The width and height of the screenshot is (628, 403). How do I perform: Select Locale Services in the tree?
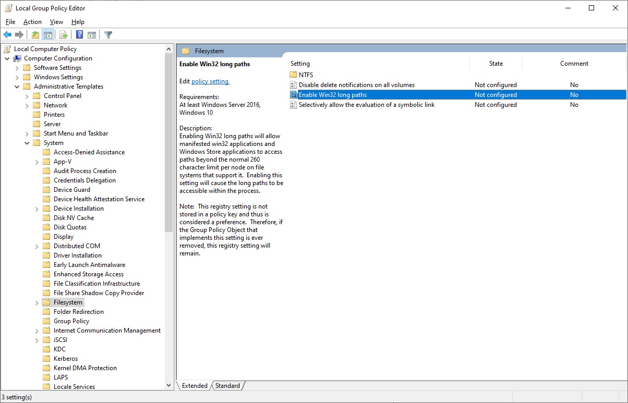coord(74,387)
